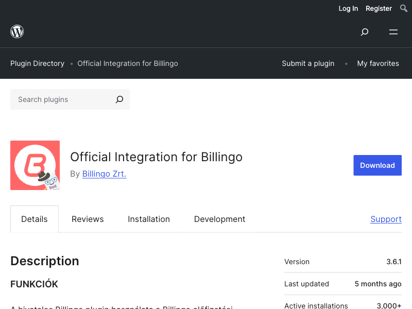Viewport: 412px width, 309px height.
Task: Open the hamburger menu icon
Action: coord(393,32)
